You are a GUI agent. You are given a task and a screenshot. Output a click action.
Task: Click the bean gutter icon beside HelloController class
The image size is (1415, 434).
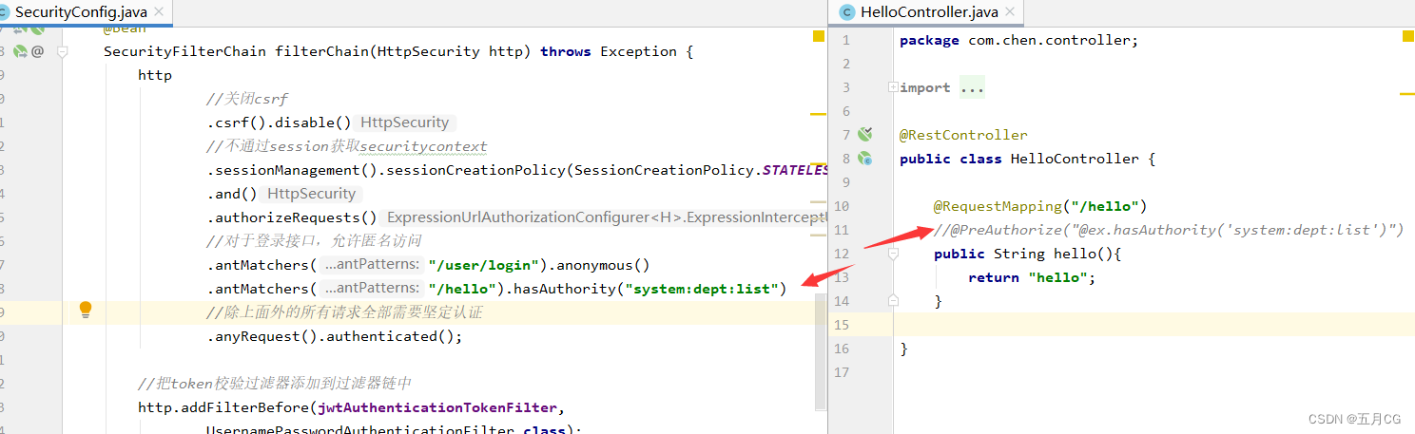pos(864,159)
